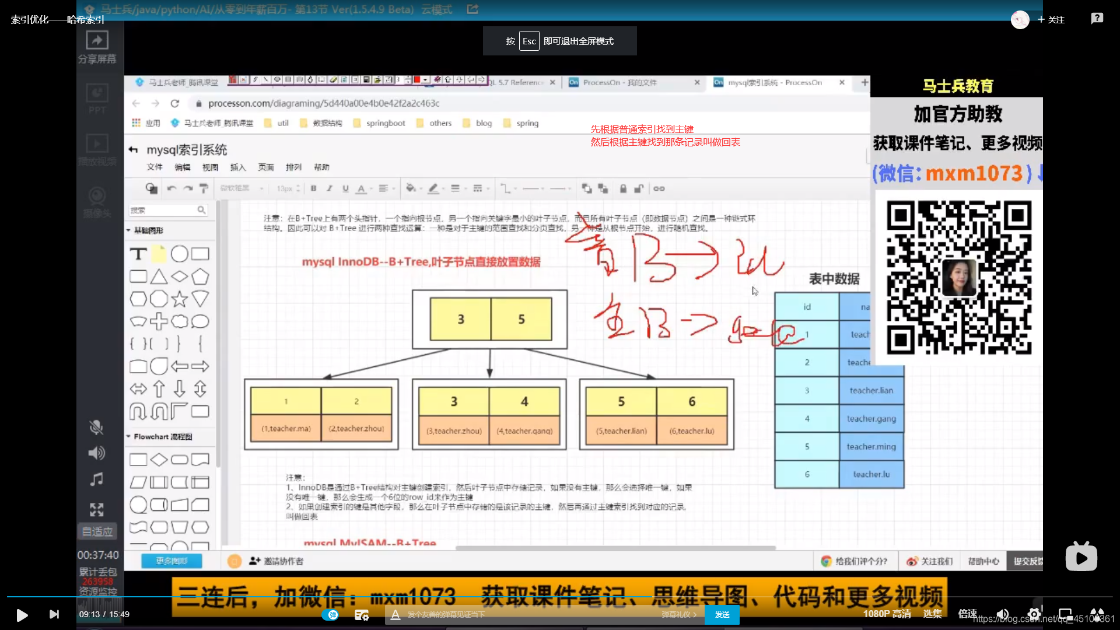Open the others bookmark folder
The image size is (1120, 630).
[x=434, y=123]
